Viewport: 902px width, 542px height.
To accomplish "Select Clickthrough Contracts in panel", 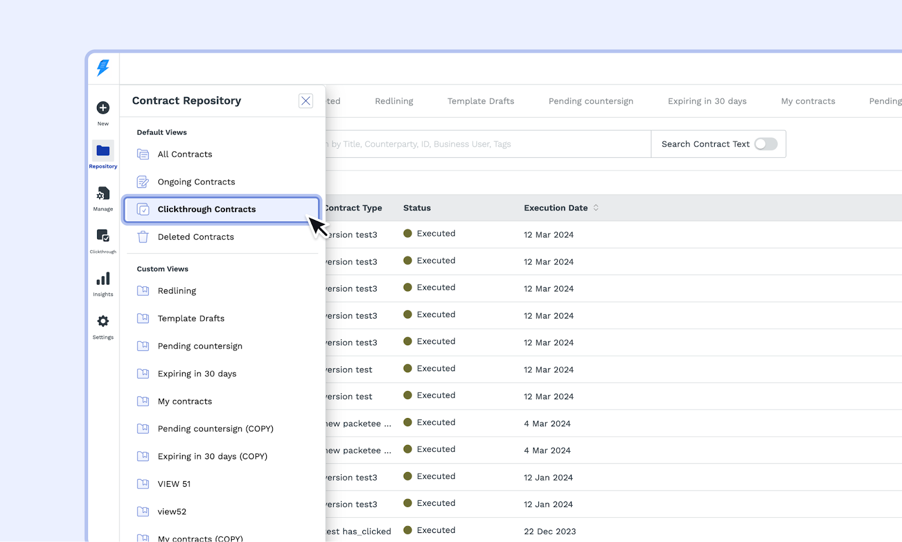I will pos(206,209).
